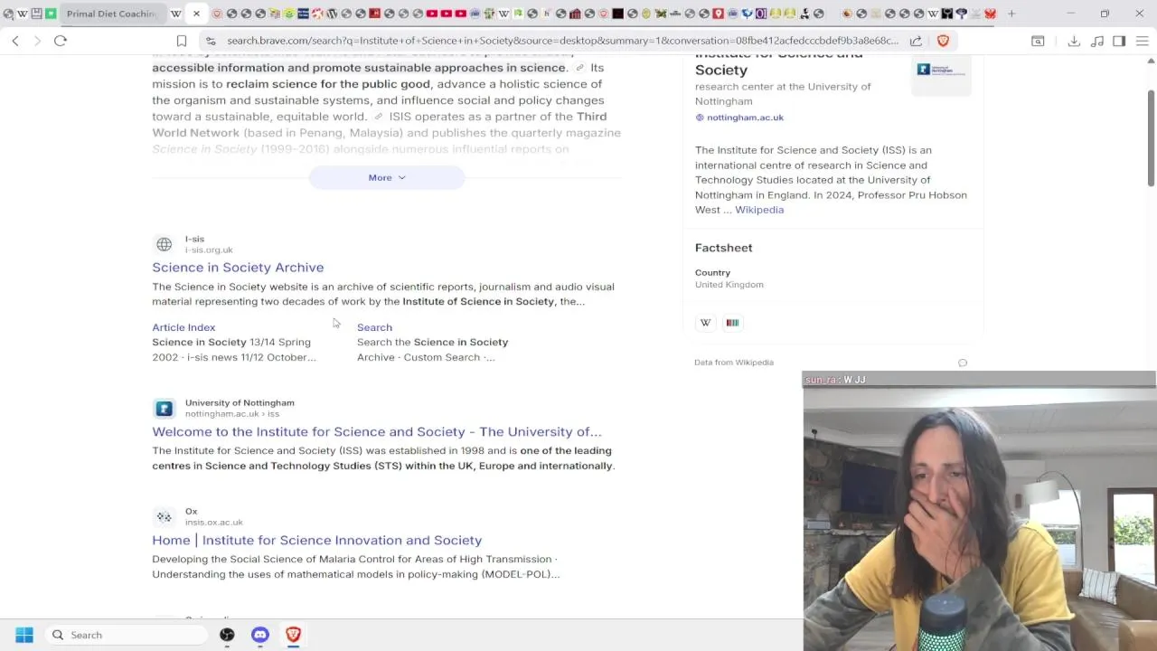
Task: Open the Brave browser taskbar icon
Action: click(293, 635)
